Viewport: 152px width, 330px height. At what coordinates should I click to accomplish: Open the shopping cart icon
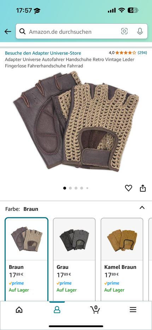(x=95, y=309)
